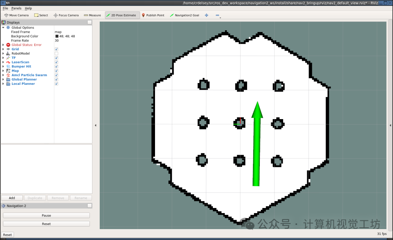Disable the Bumper Hit checkbox
This screenshot has height=240, width=393.
pos(56,66)
